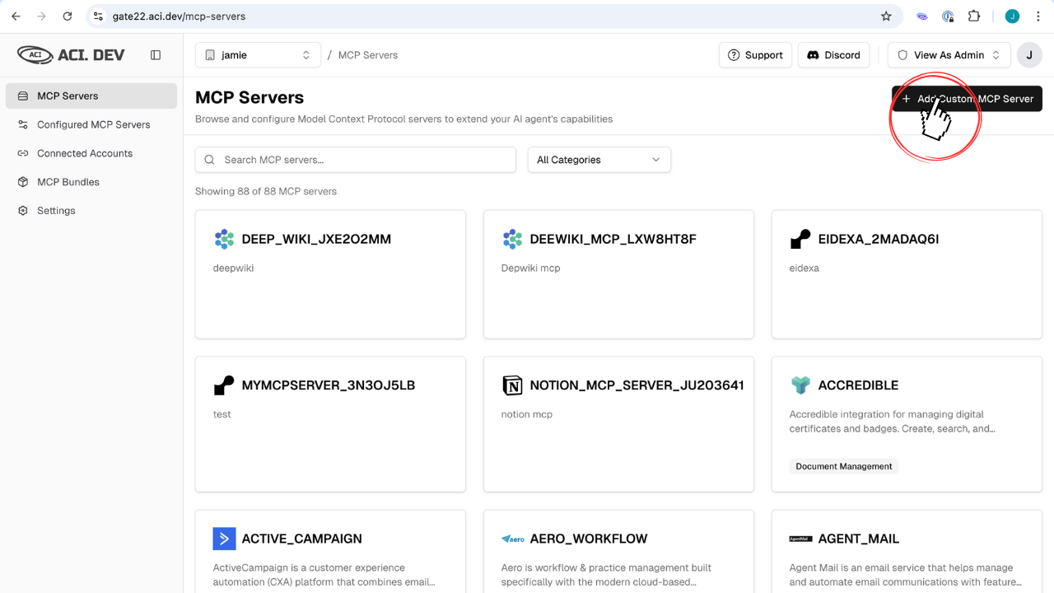Navigate to MCP Bundles
This screenshot has width=1054, height=593.
(68, 182)
